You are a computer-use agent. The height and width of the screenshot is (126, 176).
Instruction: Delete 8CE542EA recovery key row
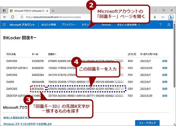click(x=165, y=89)
